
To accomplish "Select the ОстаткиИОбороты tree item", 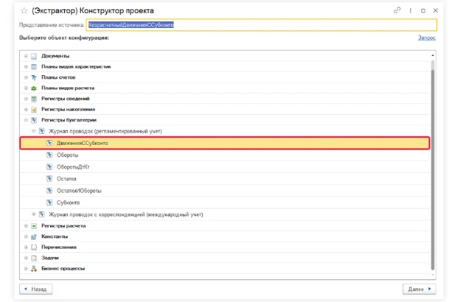I will pyautogui.click(x=79, y=190).
